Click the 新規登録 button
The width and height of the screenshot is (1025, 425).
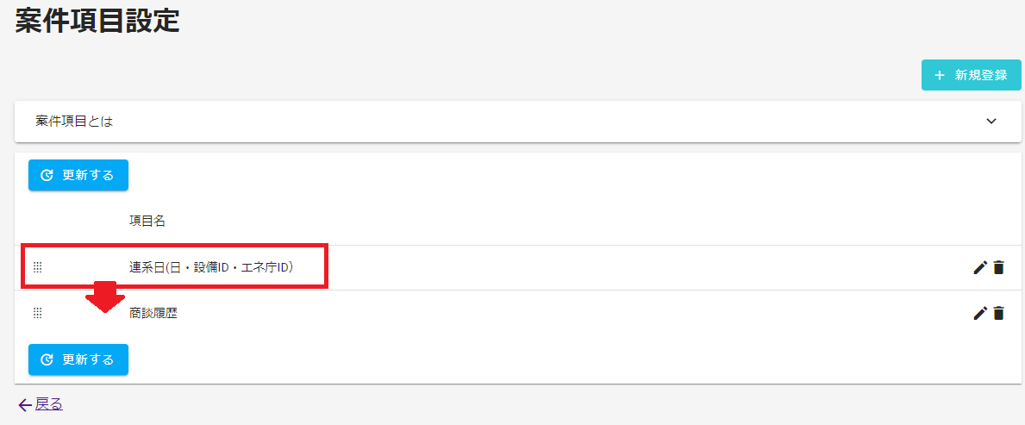[x=972, y=75]
